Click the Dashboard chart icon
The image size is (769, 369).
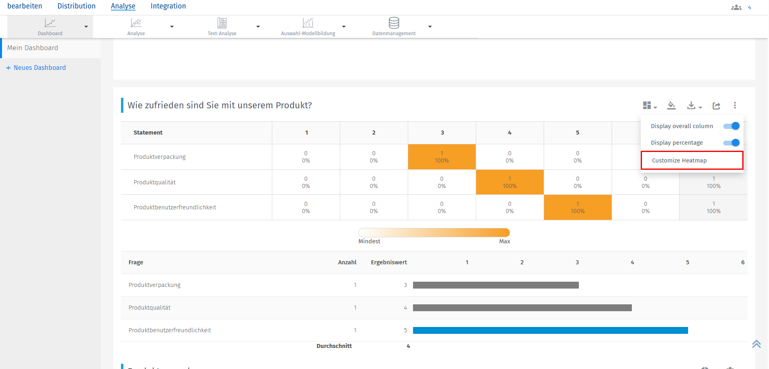50,23
